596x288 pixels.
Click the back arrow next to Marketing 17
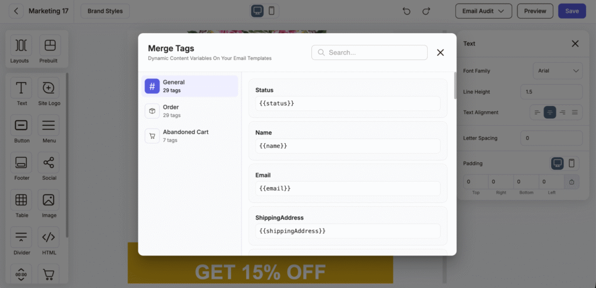[x=16, y=11]
